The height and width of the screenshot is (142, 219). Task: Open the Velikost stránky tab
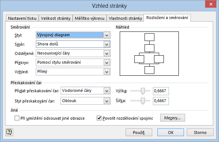(x=56, y=18)
